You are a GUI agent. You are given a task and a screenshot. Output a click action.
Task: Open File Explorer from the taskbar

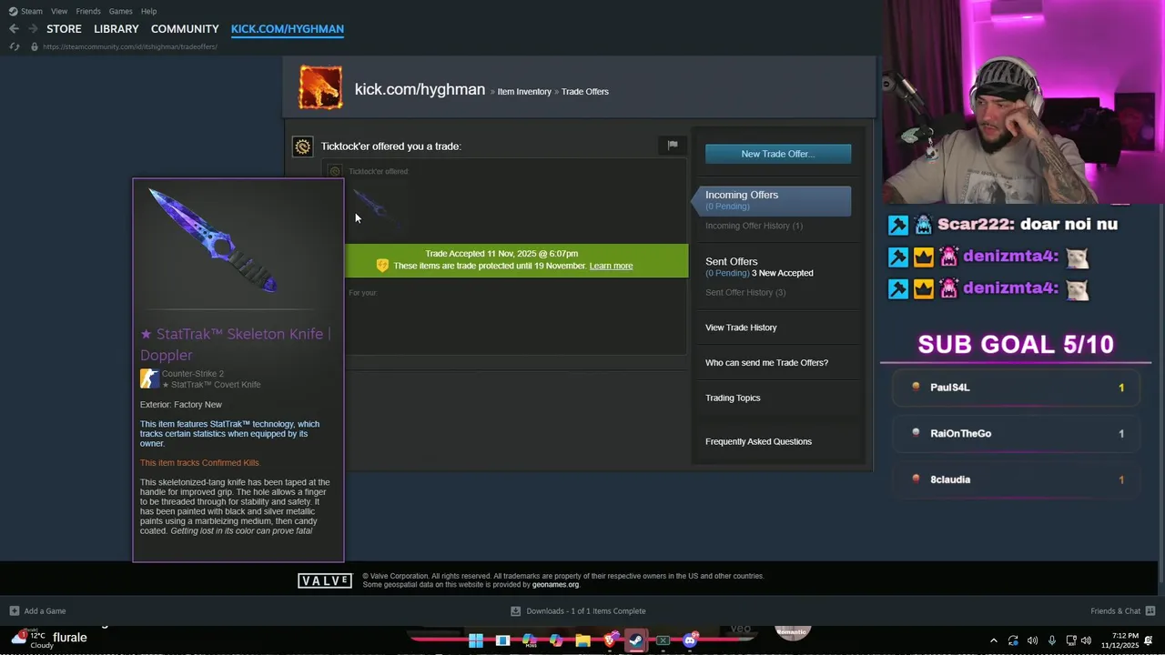point(583,641)
